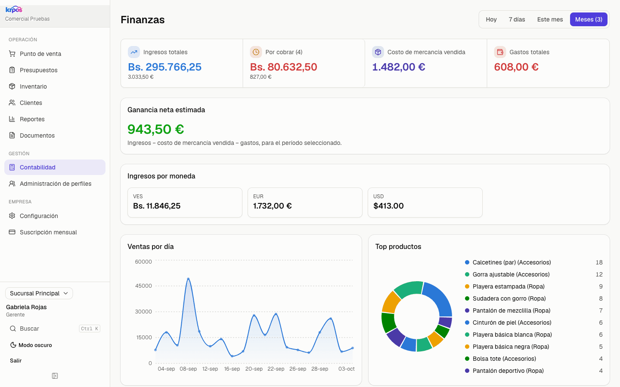The height and width of the screenshot is (387, 620).
Task: Click the moon icon for Modo oscuro
Action: (x=13, y=345)
